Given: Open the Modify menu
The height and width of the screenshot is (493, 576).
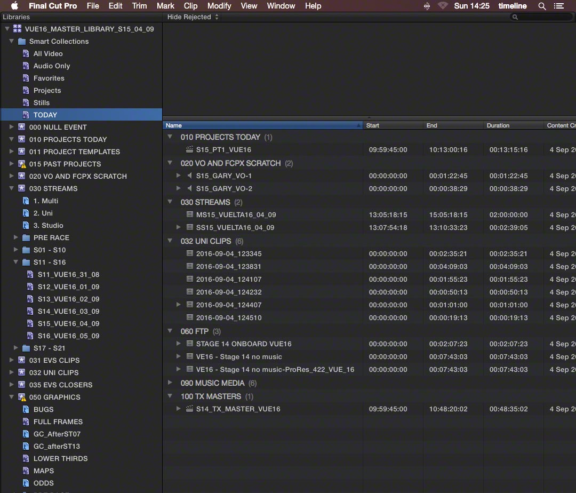Looking at the screenshot, I should (x=219, y=6).
